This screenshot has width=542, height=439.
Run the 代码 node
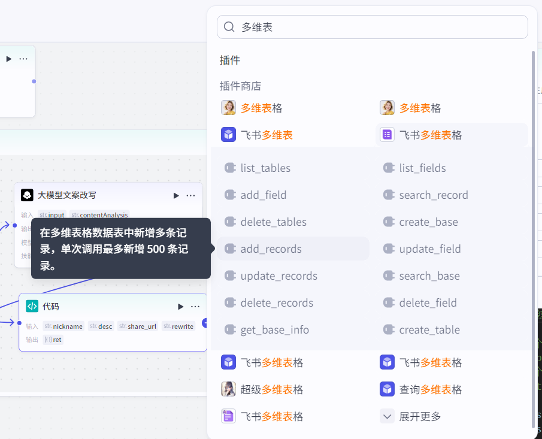180,307
